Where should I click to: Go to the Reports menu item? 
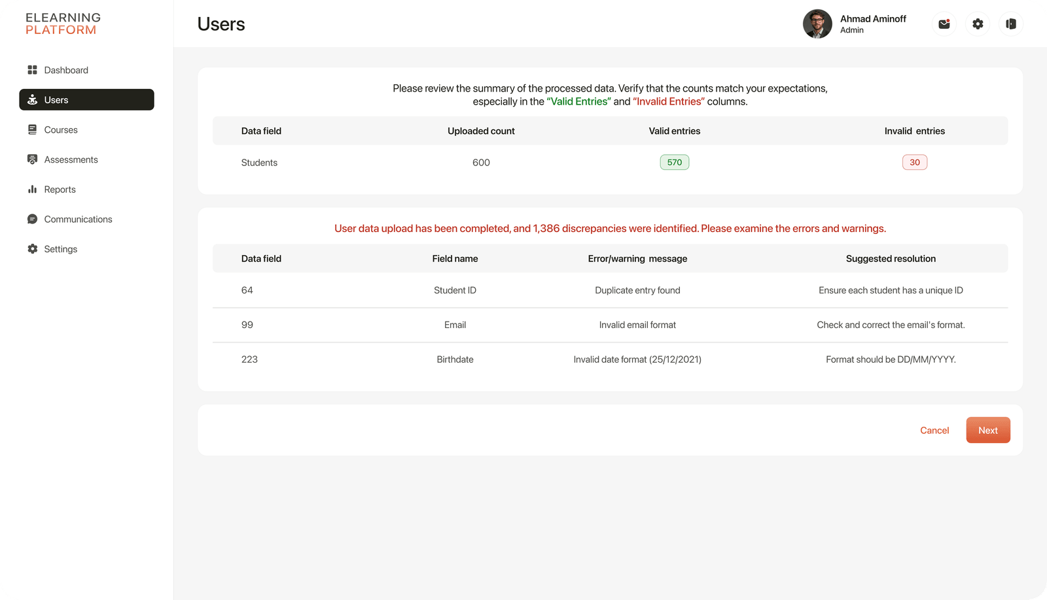(60, 190)
